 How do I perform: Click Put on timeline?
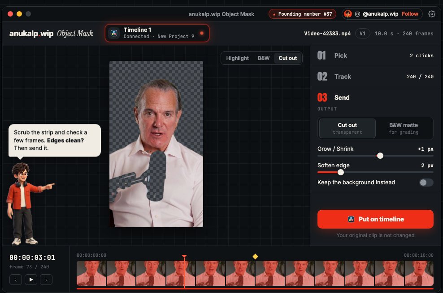click(x=375, y=219)
